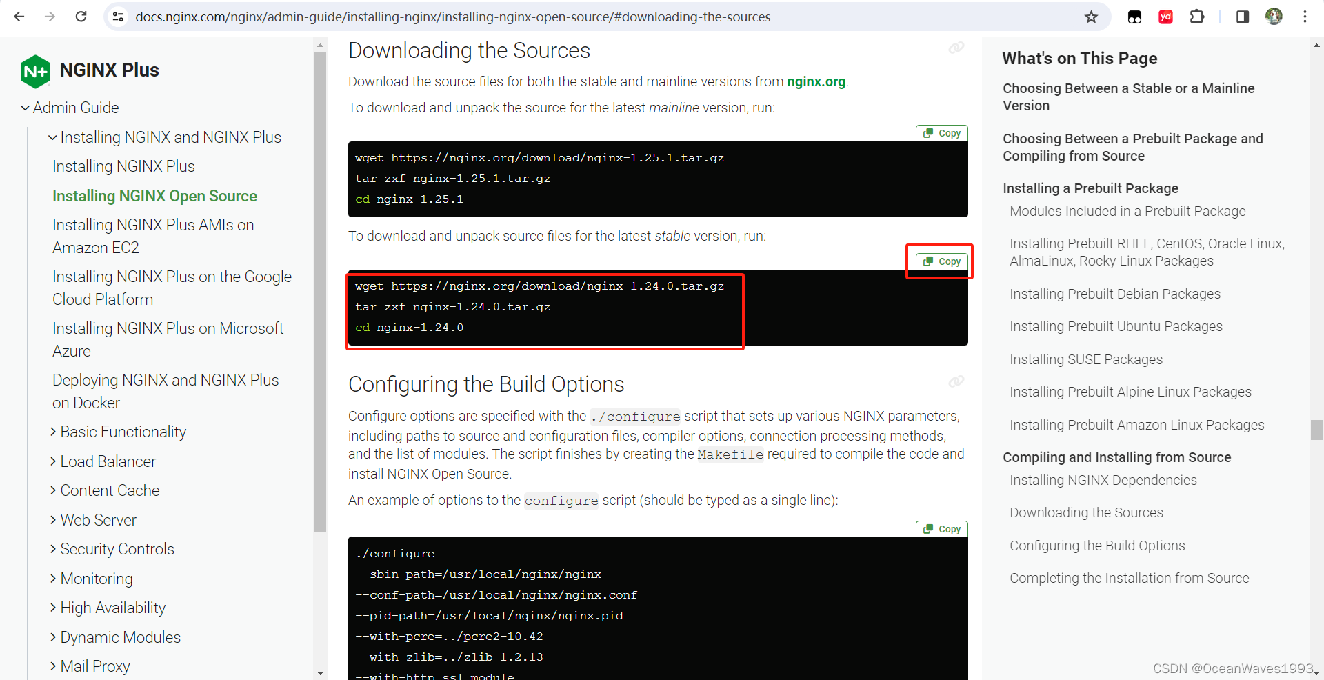Viewport: 1324px width, 680px height.
Task: Copy the mainline nginx-1.25.1 download commands
Action: pos(942,133)
